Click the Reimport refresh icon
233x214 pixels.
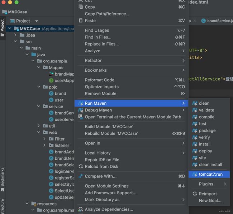coord(195,194)
